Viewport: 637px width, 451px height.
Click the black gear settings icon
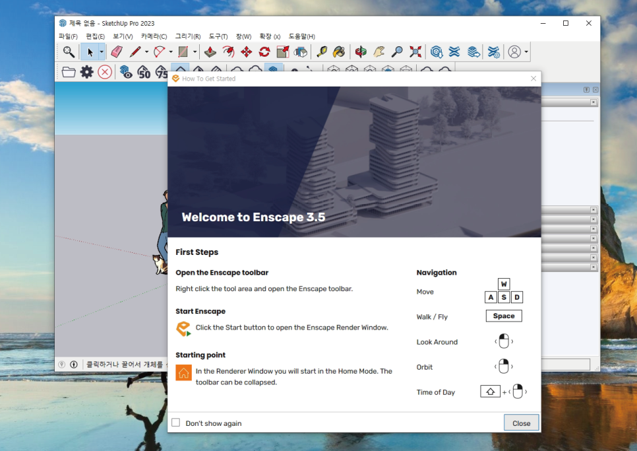[x=86, y=72]
